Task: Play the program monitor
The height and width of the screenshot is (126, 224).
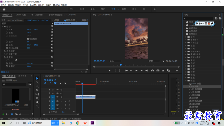Action: pyautogui.click(x=136, y=71)
